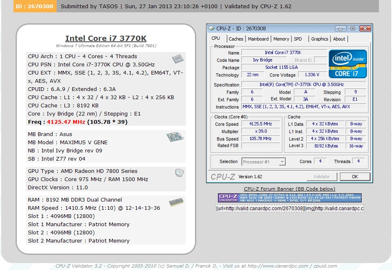The width and height of the screenshot is (392, 270).
Task: Click the Specification field
Action: [303, 84]
